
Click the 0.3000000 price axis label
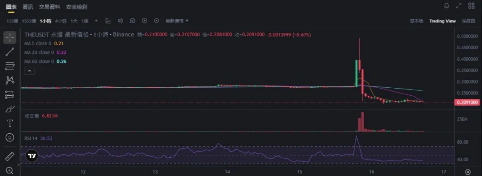tap(467, 82)
